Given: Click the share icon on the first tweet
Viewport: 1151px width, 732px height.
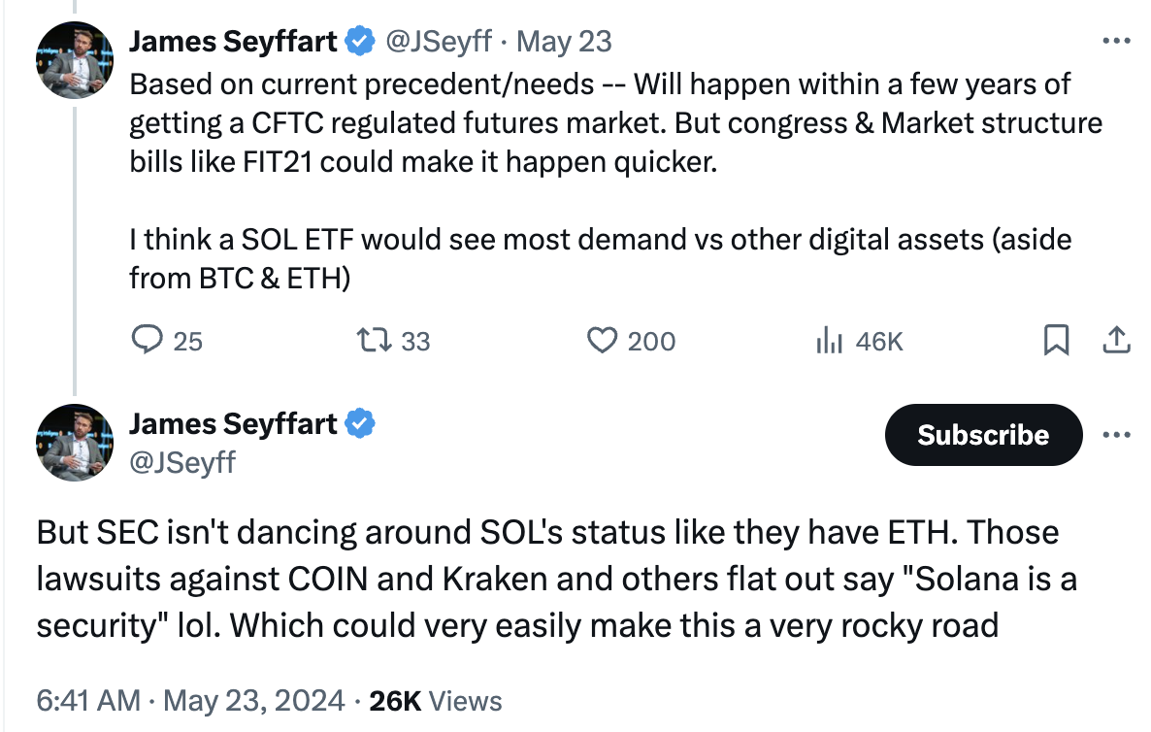Looking at the screenshot, I should (x=1116, y=341).
